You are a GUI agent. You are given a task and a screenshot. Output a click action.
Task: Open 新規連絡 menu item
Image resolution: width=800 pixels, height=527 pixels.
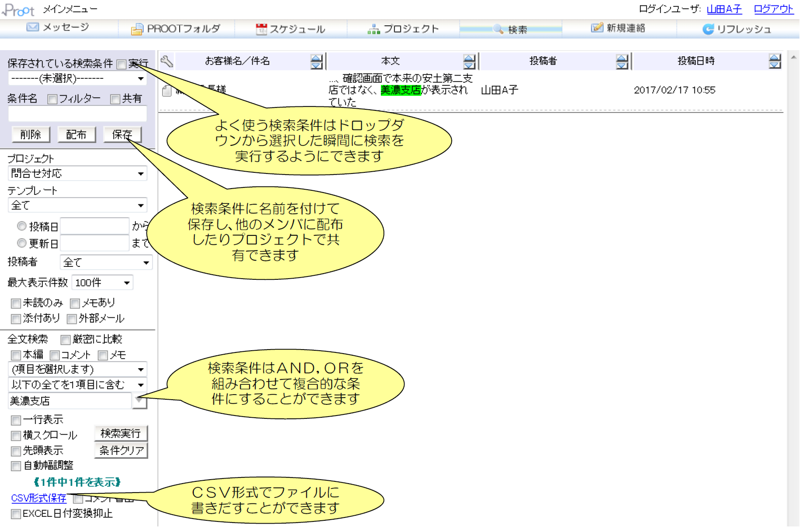coord(618,28)
